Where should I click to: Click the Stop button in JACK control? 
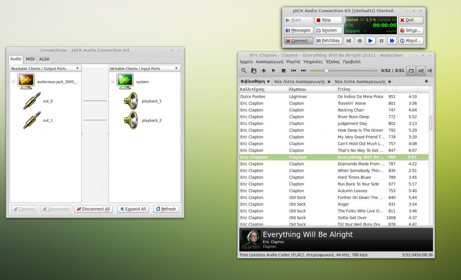328,20
